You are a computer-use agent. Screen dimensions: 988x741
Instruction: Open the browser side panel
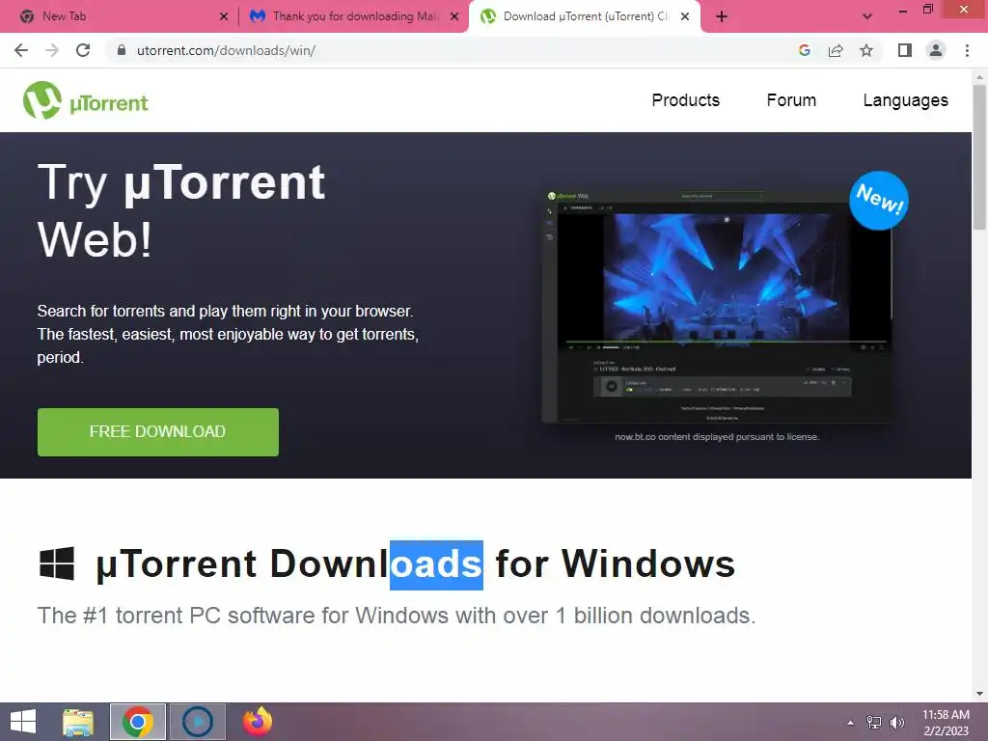905,50
